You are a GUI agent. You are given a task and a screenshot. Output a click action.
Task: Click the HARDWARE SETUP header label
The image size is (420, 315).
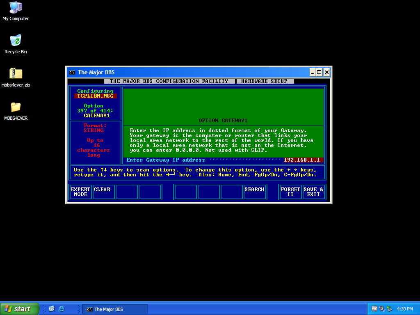[x=264, y=81]
